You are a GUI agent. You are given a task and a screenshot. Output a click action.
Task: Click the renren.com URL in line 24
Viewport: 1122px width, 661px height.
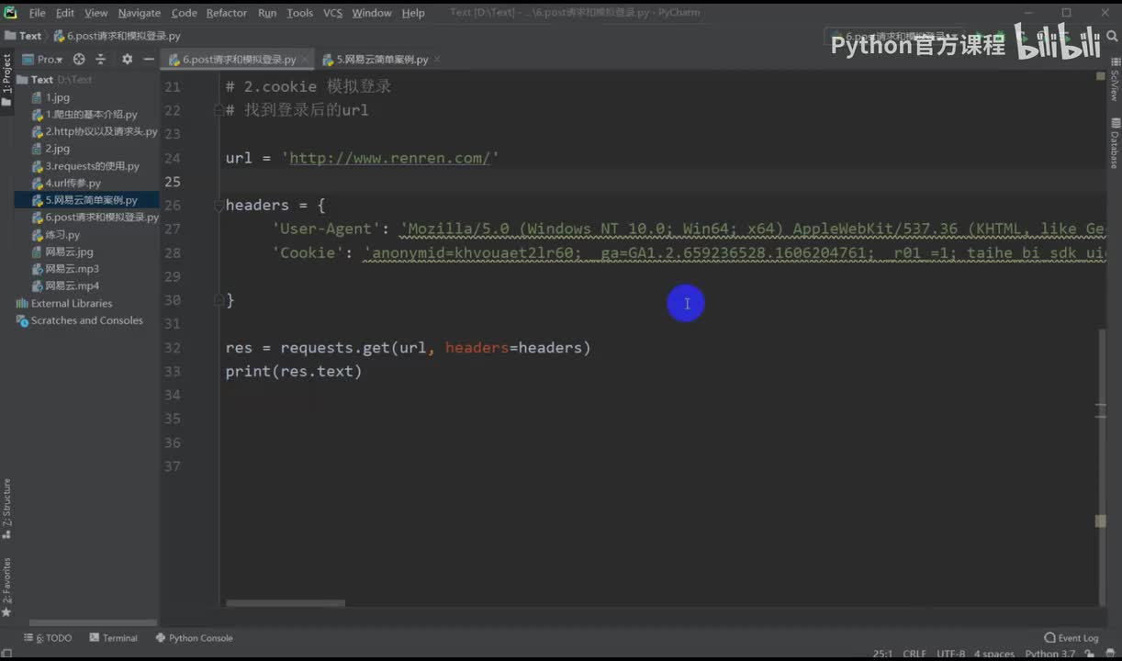pos(390,158)
